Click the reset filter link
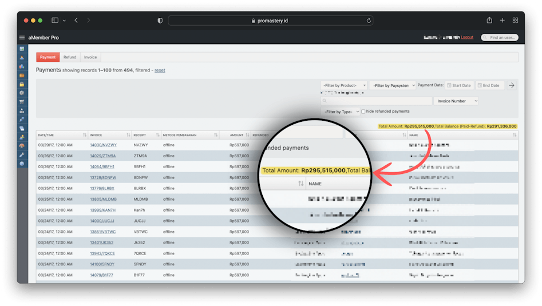Viewport: 542px width, 306px height. [x=160, y=70]
